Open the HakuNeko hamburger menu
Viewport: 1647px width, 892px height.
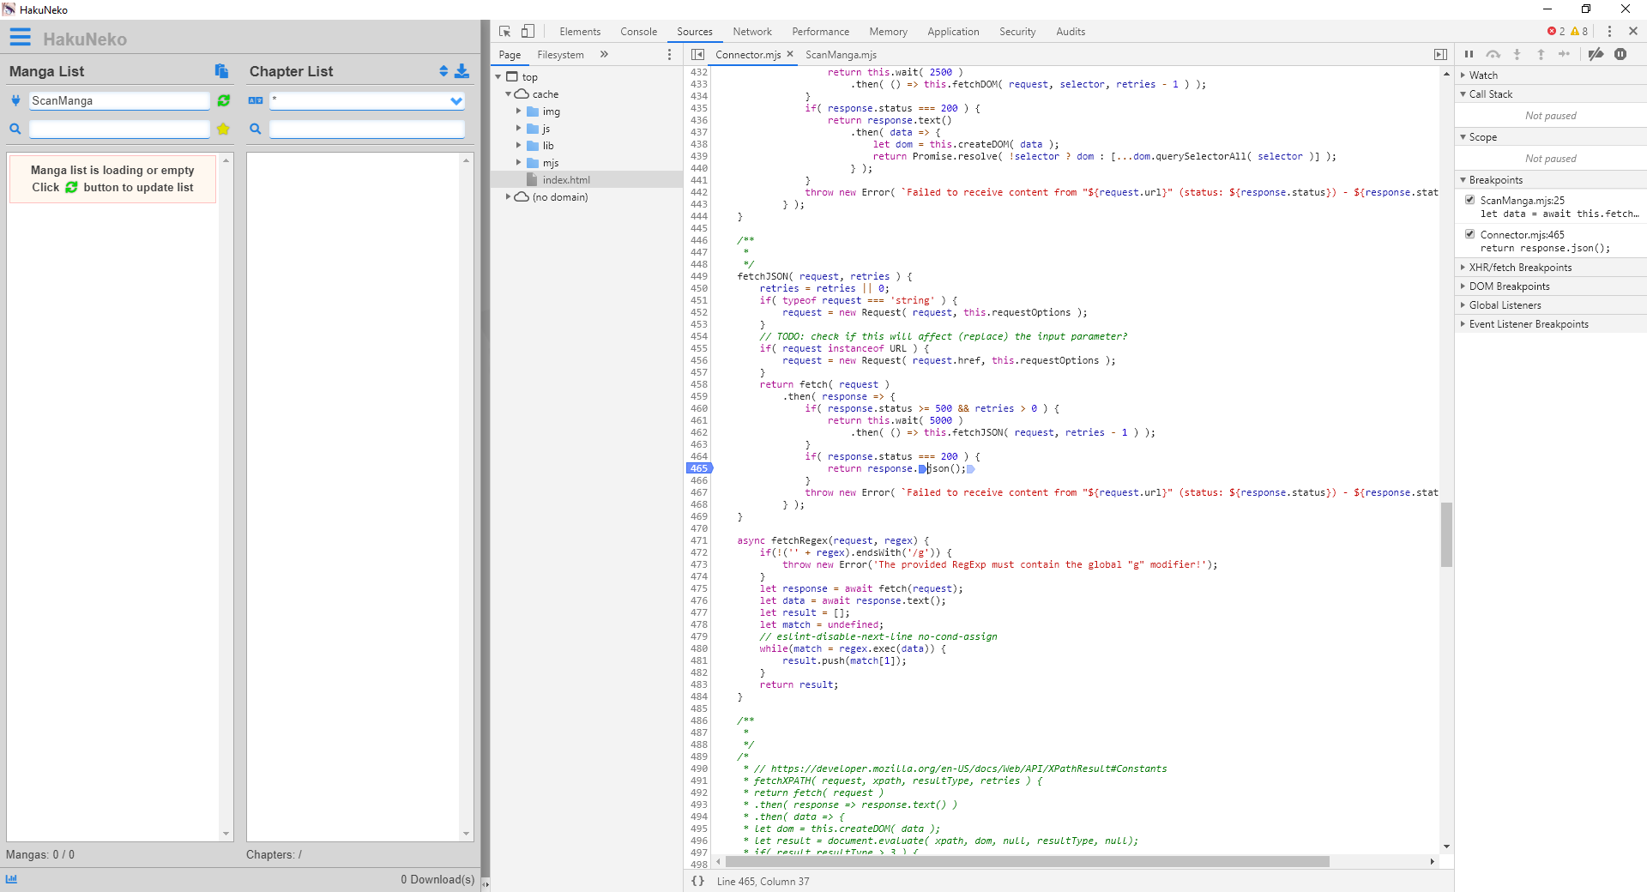pos(20,38)
